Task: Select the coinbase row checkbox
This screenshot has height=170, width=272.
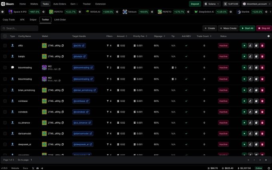Action: tap(5, 101)
